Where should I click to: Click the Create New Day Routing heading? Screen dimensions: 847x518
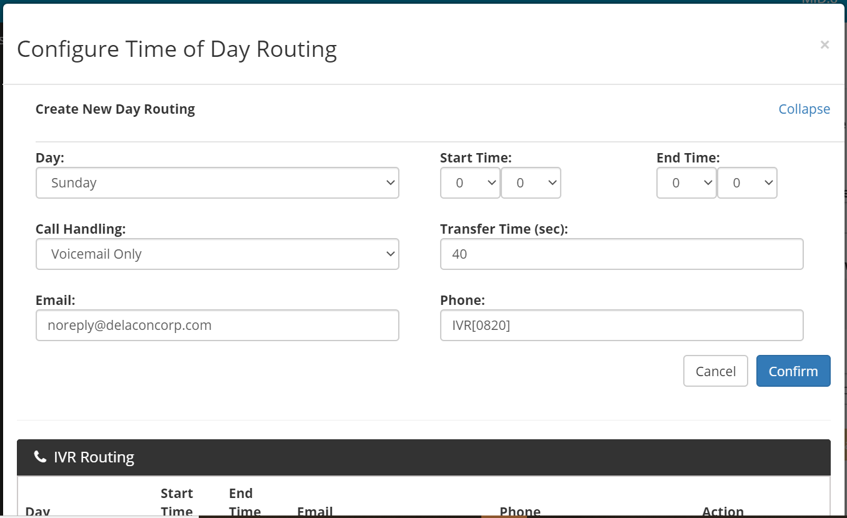tap(115, 109)
